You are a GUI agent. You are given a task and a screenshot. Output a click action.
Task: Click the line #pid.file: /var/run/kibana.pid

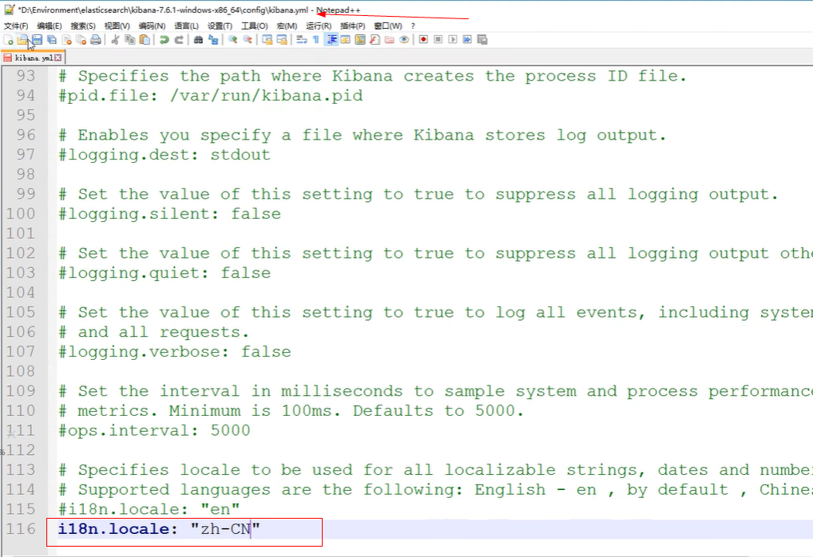[211, 96]
